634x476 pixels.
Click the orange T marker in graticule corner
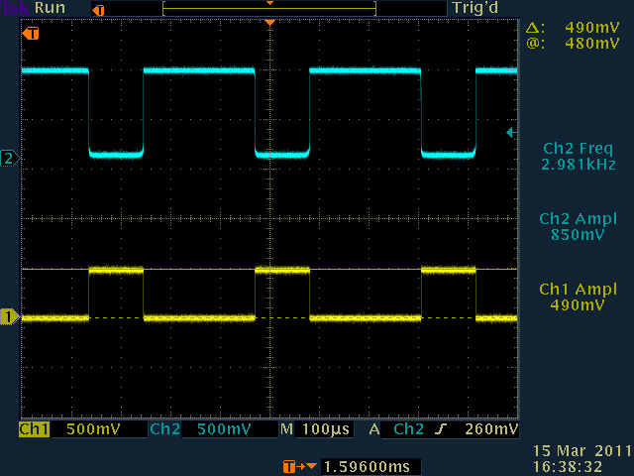click(33, 34)
